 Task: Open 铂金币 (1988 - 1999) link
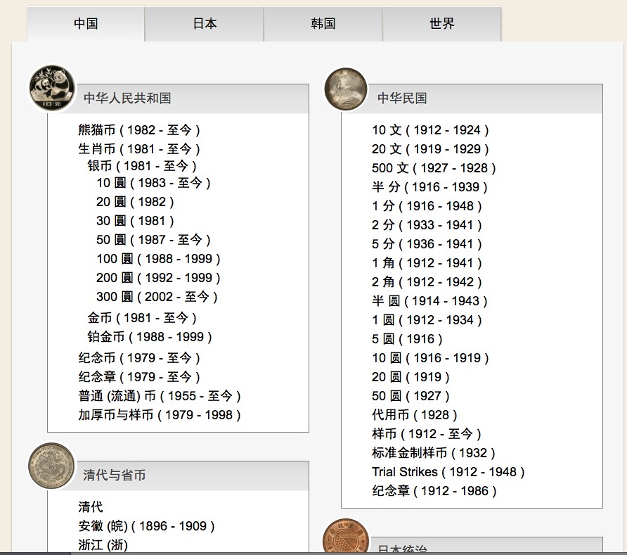coord(150,337)
